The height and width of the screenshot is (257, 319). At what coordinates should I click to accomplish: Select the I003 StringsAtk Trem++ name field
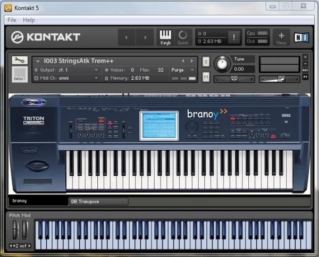point(79,61)
